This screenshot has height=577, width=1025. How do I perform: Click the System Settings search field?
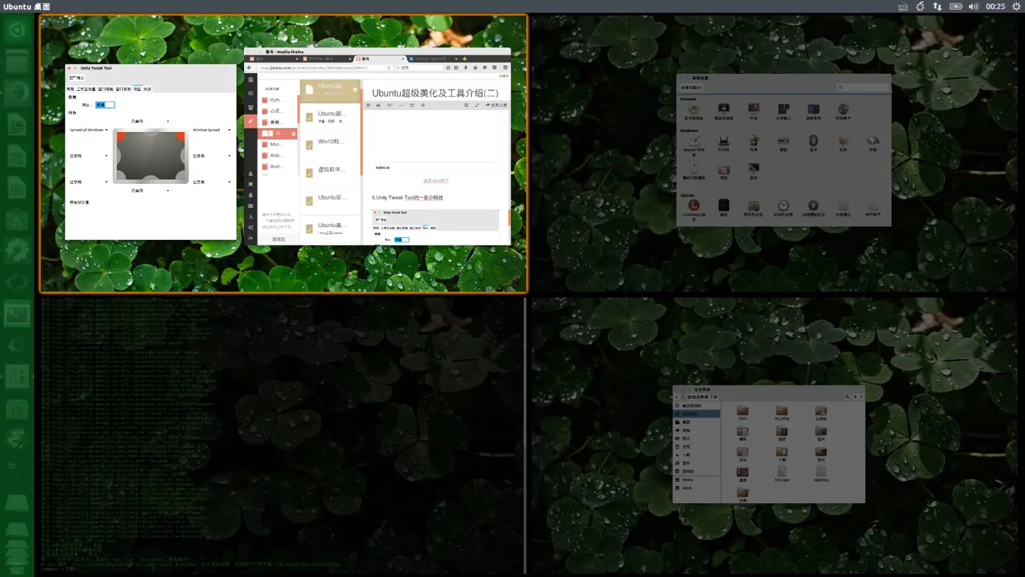tap(864, 88)
